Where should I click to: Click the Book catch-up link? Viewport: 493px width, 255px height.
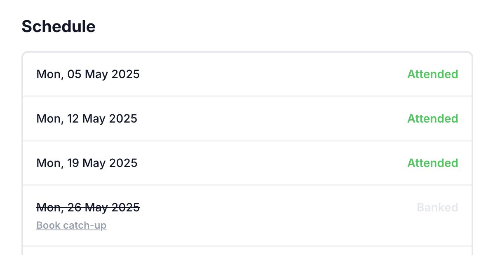click(x=71, y=225)
